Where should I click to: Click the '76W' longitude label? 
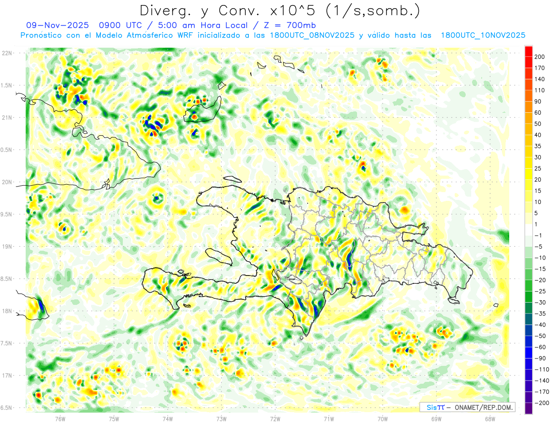pos(60,419)
